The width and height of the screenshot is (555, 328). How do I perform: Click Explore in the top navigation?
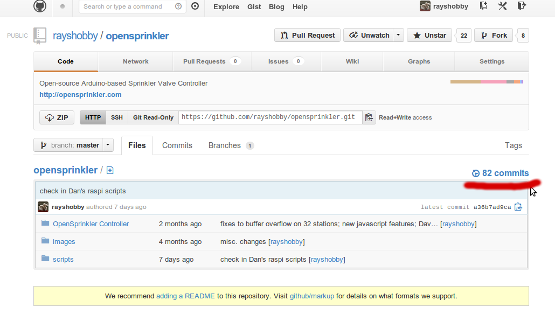tap(226, 6)
